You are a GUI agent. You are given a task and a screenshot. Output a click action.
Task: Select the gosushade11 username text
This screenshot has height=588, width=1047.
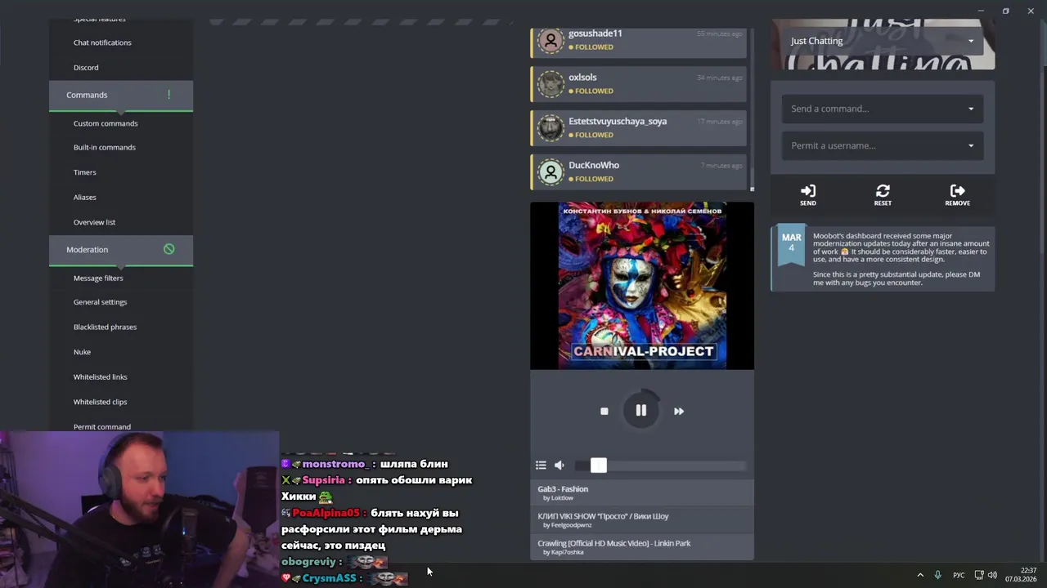click(595, 33)
